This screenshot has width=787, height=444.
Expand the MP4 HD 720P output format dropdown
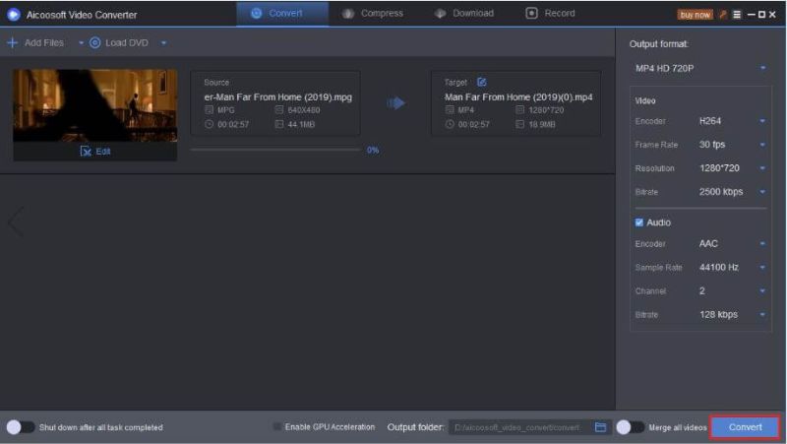click(x=762, y=68)
